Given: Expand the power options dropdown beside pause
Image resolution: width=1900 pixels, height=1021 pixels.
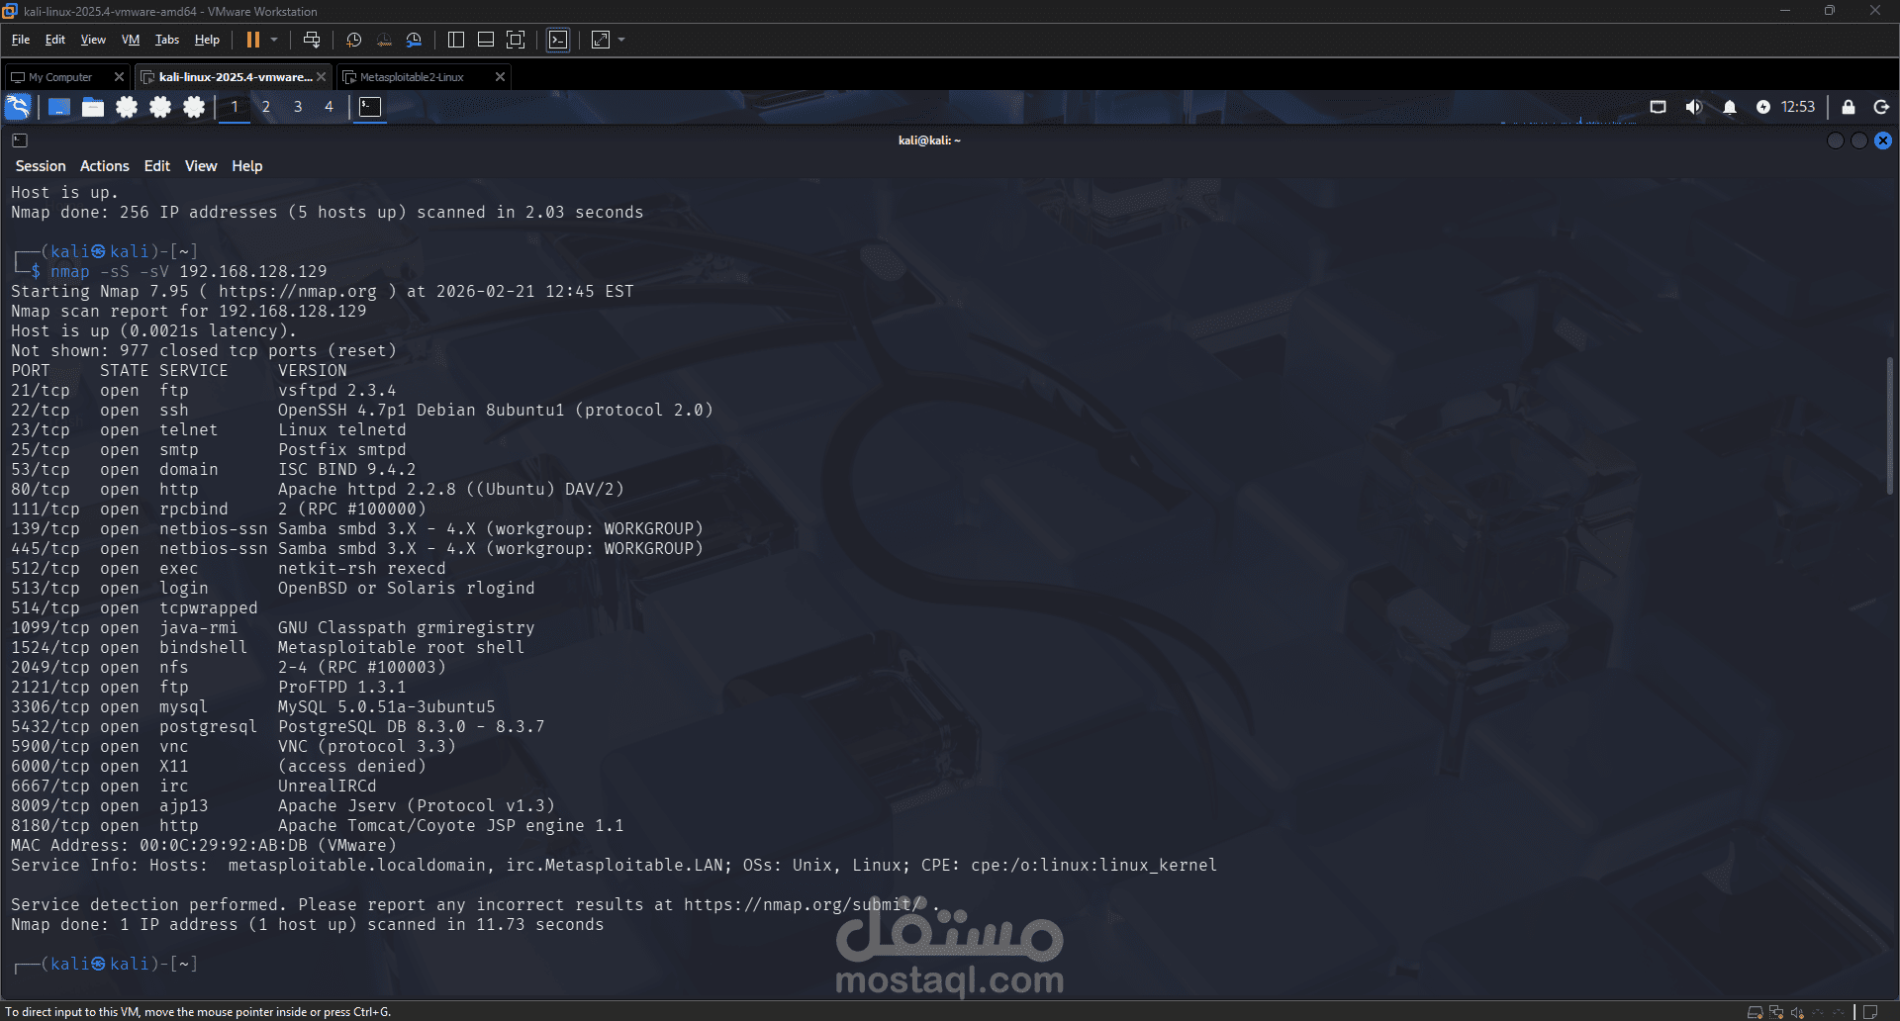Looking at the screenshot, I should click(274, 40).
